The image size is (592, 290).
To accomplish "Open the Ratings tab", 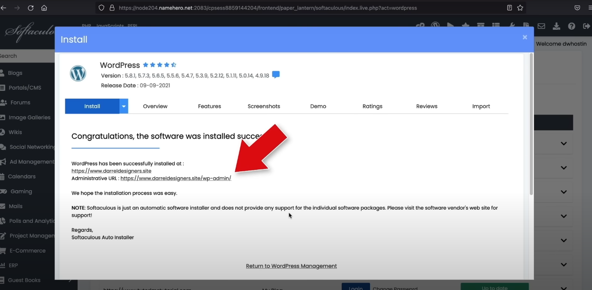I will pos(372,106).
